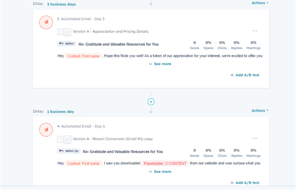Click the '4. Automated Email - Day 6' title
Screen dimensions: 296x190
tap(81, 126)
